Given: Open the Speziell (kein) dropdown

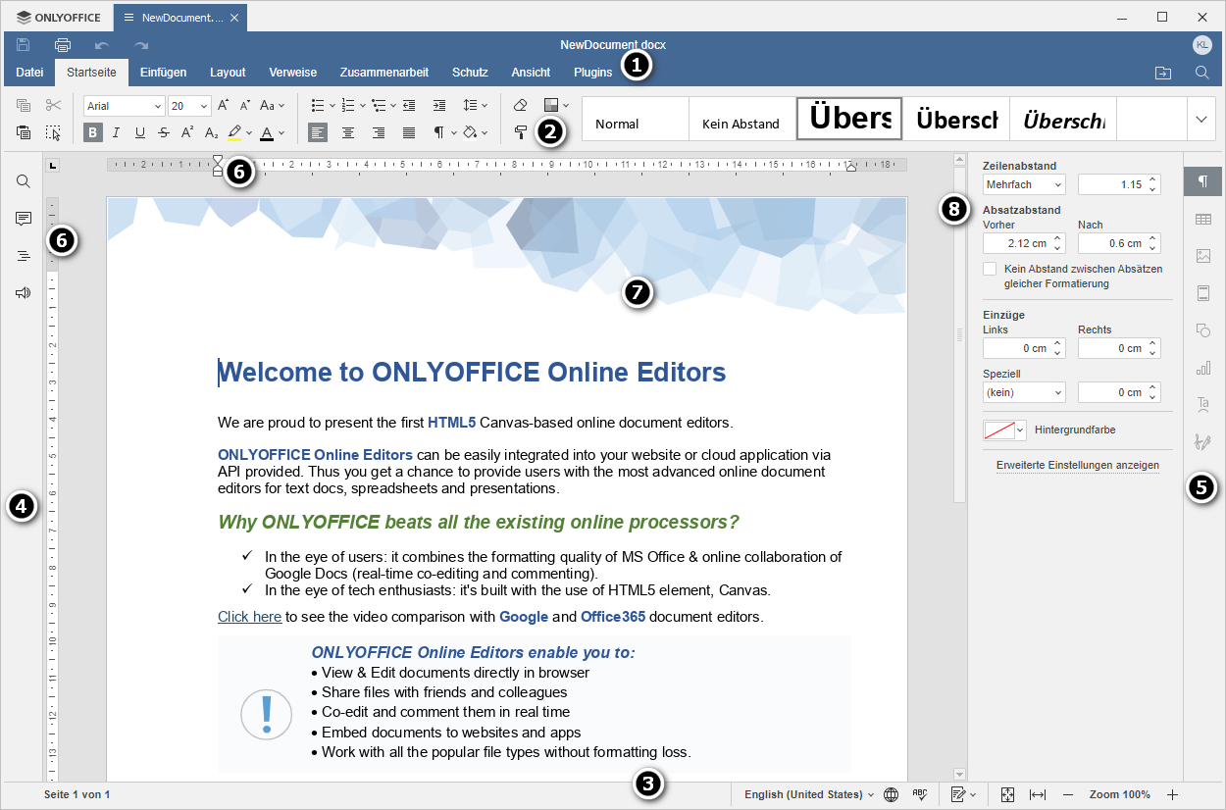Looking at the screenshot, I should (1024, 392).
